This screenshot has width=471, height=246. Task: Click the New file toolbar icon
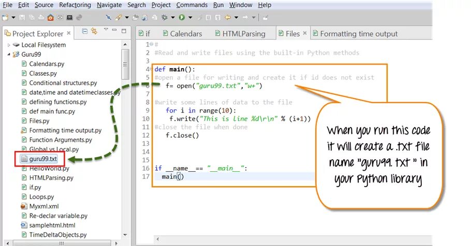[5, 18]
